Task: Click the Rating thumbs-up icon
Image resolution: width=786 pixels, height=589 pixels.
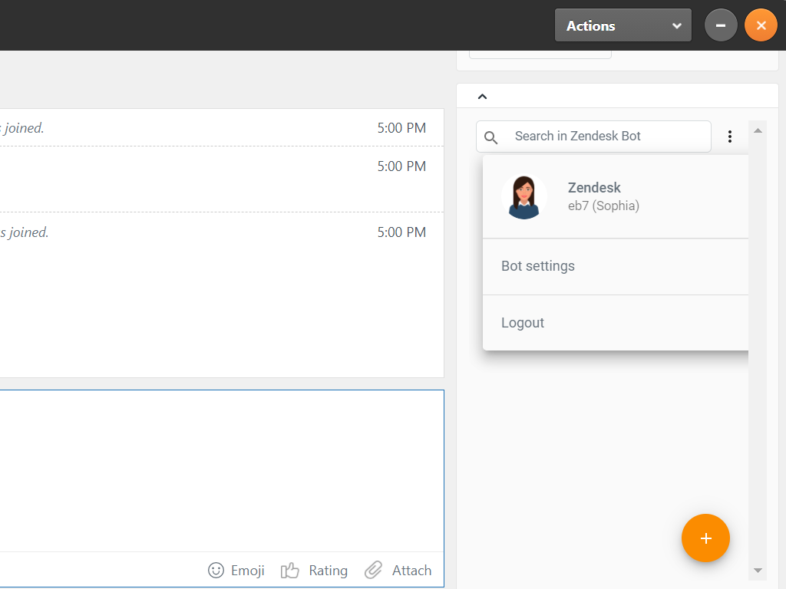Action: pyautogui.click(x=289, y=570)
